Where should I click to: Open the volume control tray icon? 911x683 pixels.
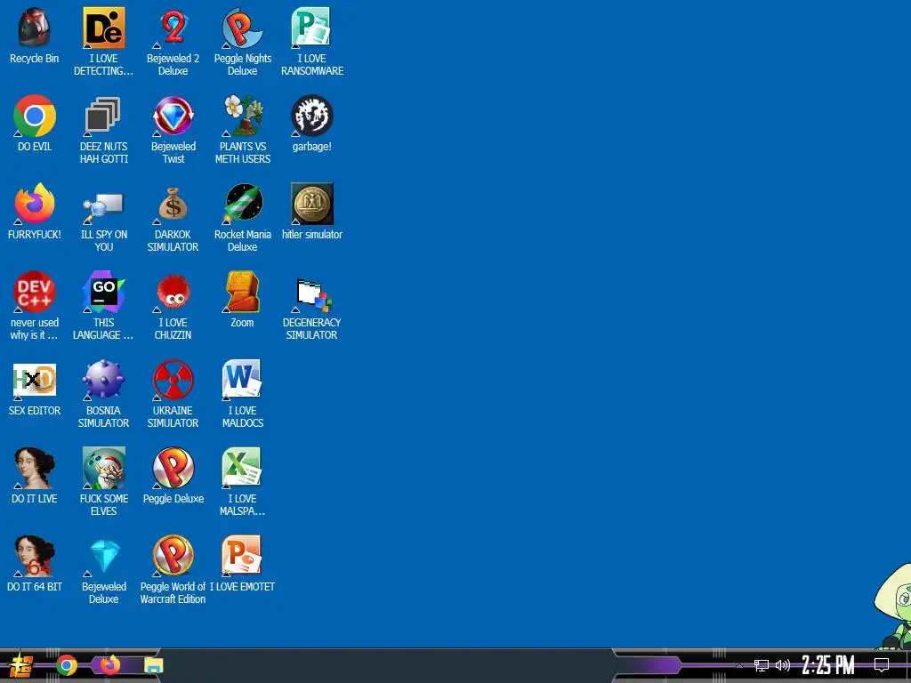click(783, 665)
